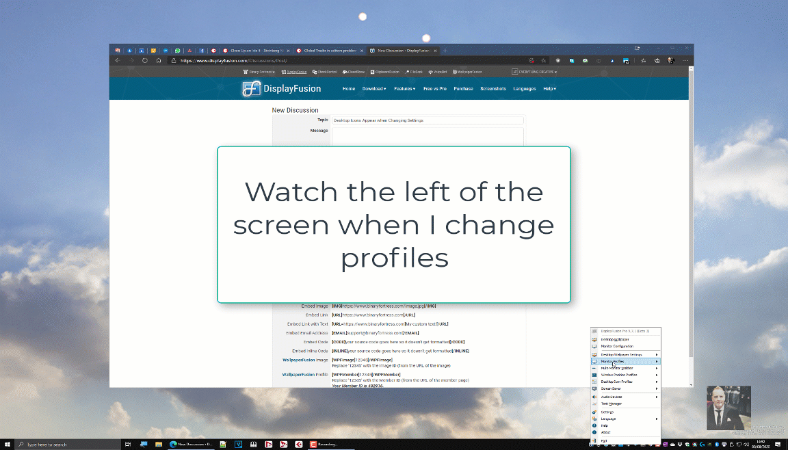The image size is (788, 450).
Task: Open the Free vs Pro link
Action: 435,89
